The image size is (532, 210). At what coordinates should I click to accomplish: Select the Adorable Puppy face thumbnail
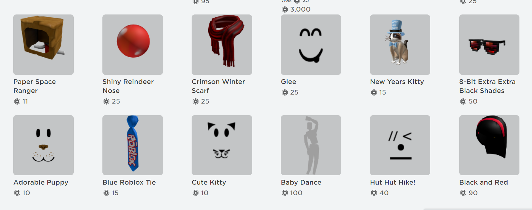[x=43, y=145]
